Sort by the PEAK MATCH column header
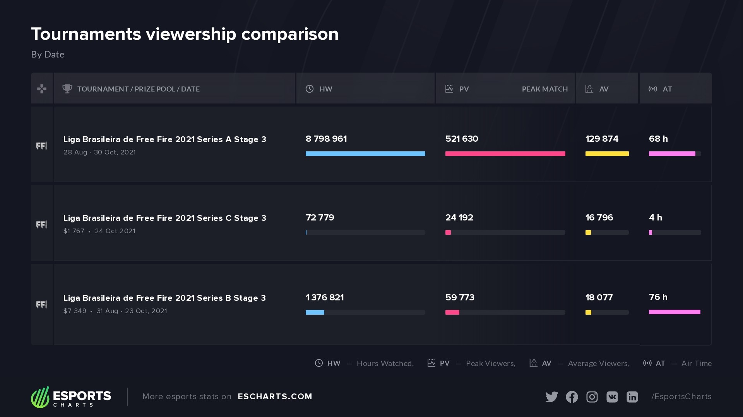The height and width of the screenshot is (417, 743). (x=544, y=89)
